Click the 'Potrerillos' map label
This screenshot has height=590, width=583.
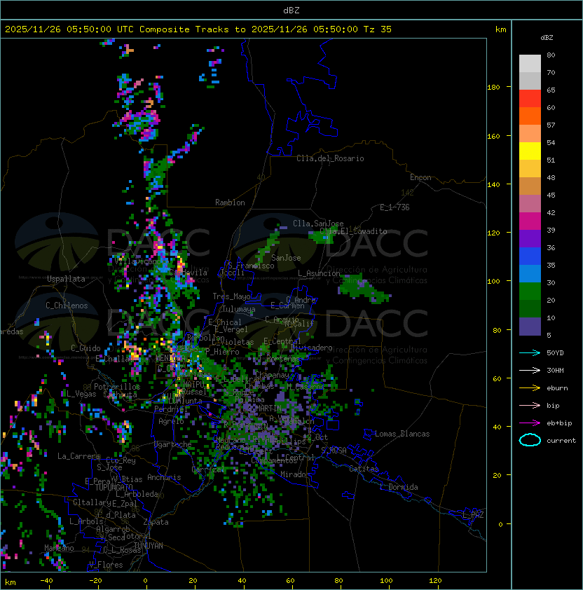pyautogui.click(x=117, y=386)
